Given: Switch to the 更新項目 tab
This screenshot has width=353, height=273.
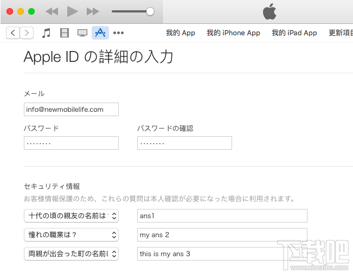Looking at the screenshot, I should [x=341, y=33].
